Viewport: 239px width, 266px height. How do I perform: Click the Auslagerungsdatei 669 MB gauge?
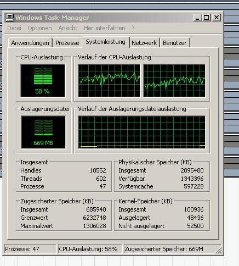(43, 132)
